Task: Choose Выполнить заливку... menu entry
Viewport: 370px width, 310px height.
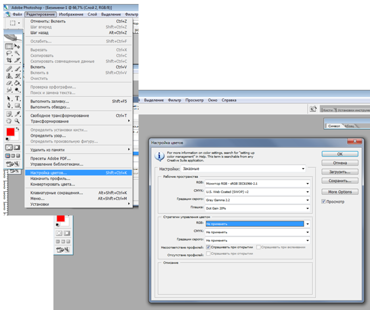Action: click(x=78, y=101)
